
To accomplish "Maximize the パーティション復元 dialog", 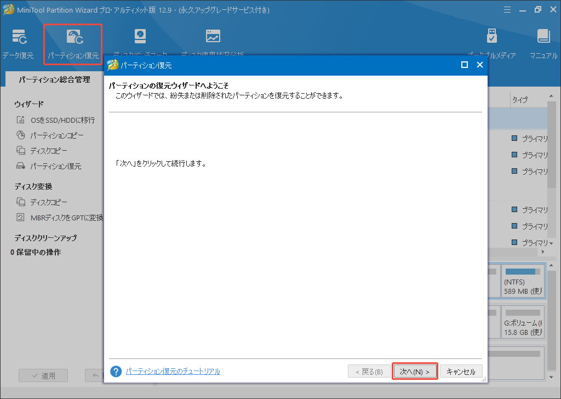I will click(465, 65).
